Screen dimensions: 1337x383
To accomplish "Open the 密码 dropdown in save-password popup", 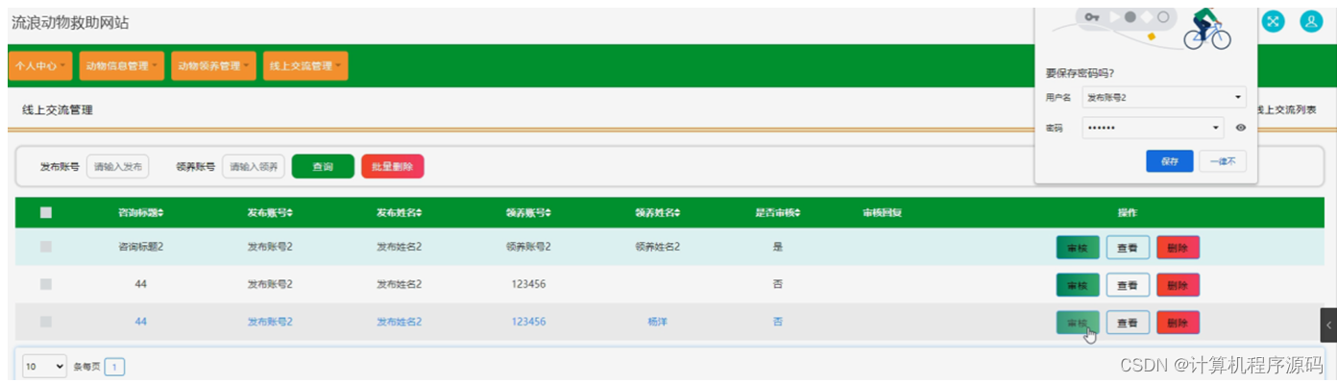I will pos(1153,128).
